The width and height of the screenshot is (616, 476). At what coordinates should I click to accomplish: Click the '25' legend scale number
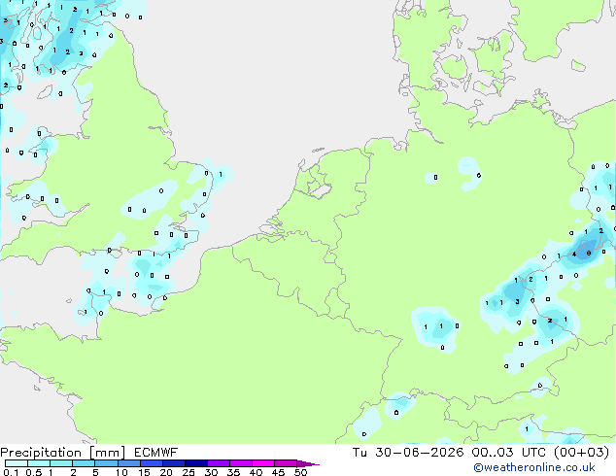click(188, 472)
